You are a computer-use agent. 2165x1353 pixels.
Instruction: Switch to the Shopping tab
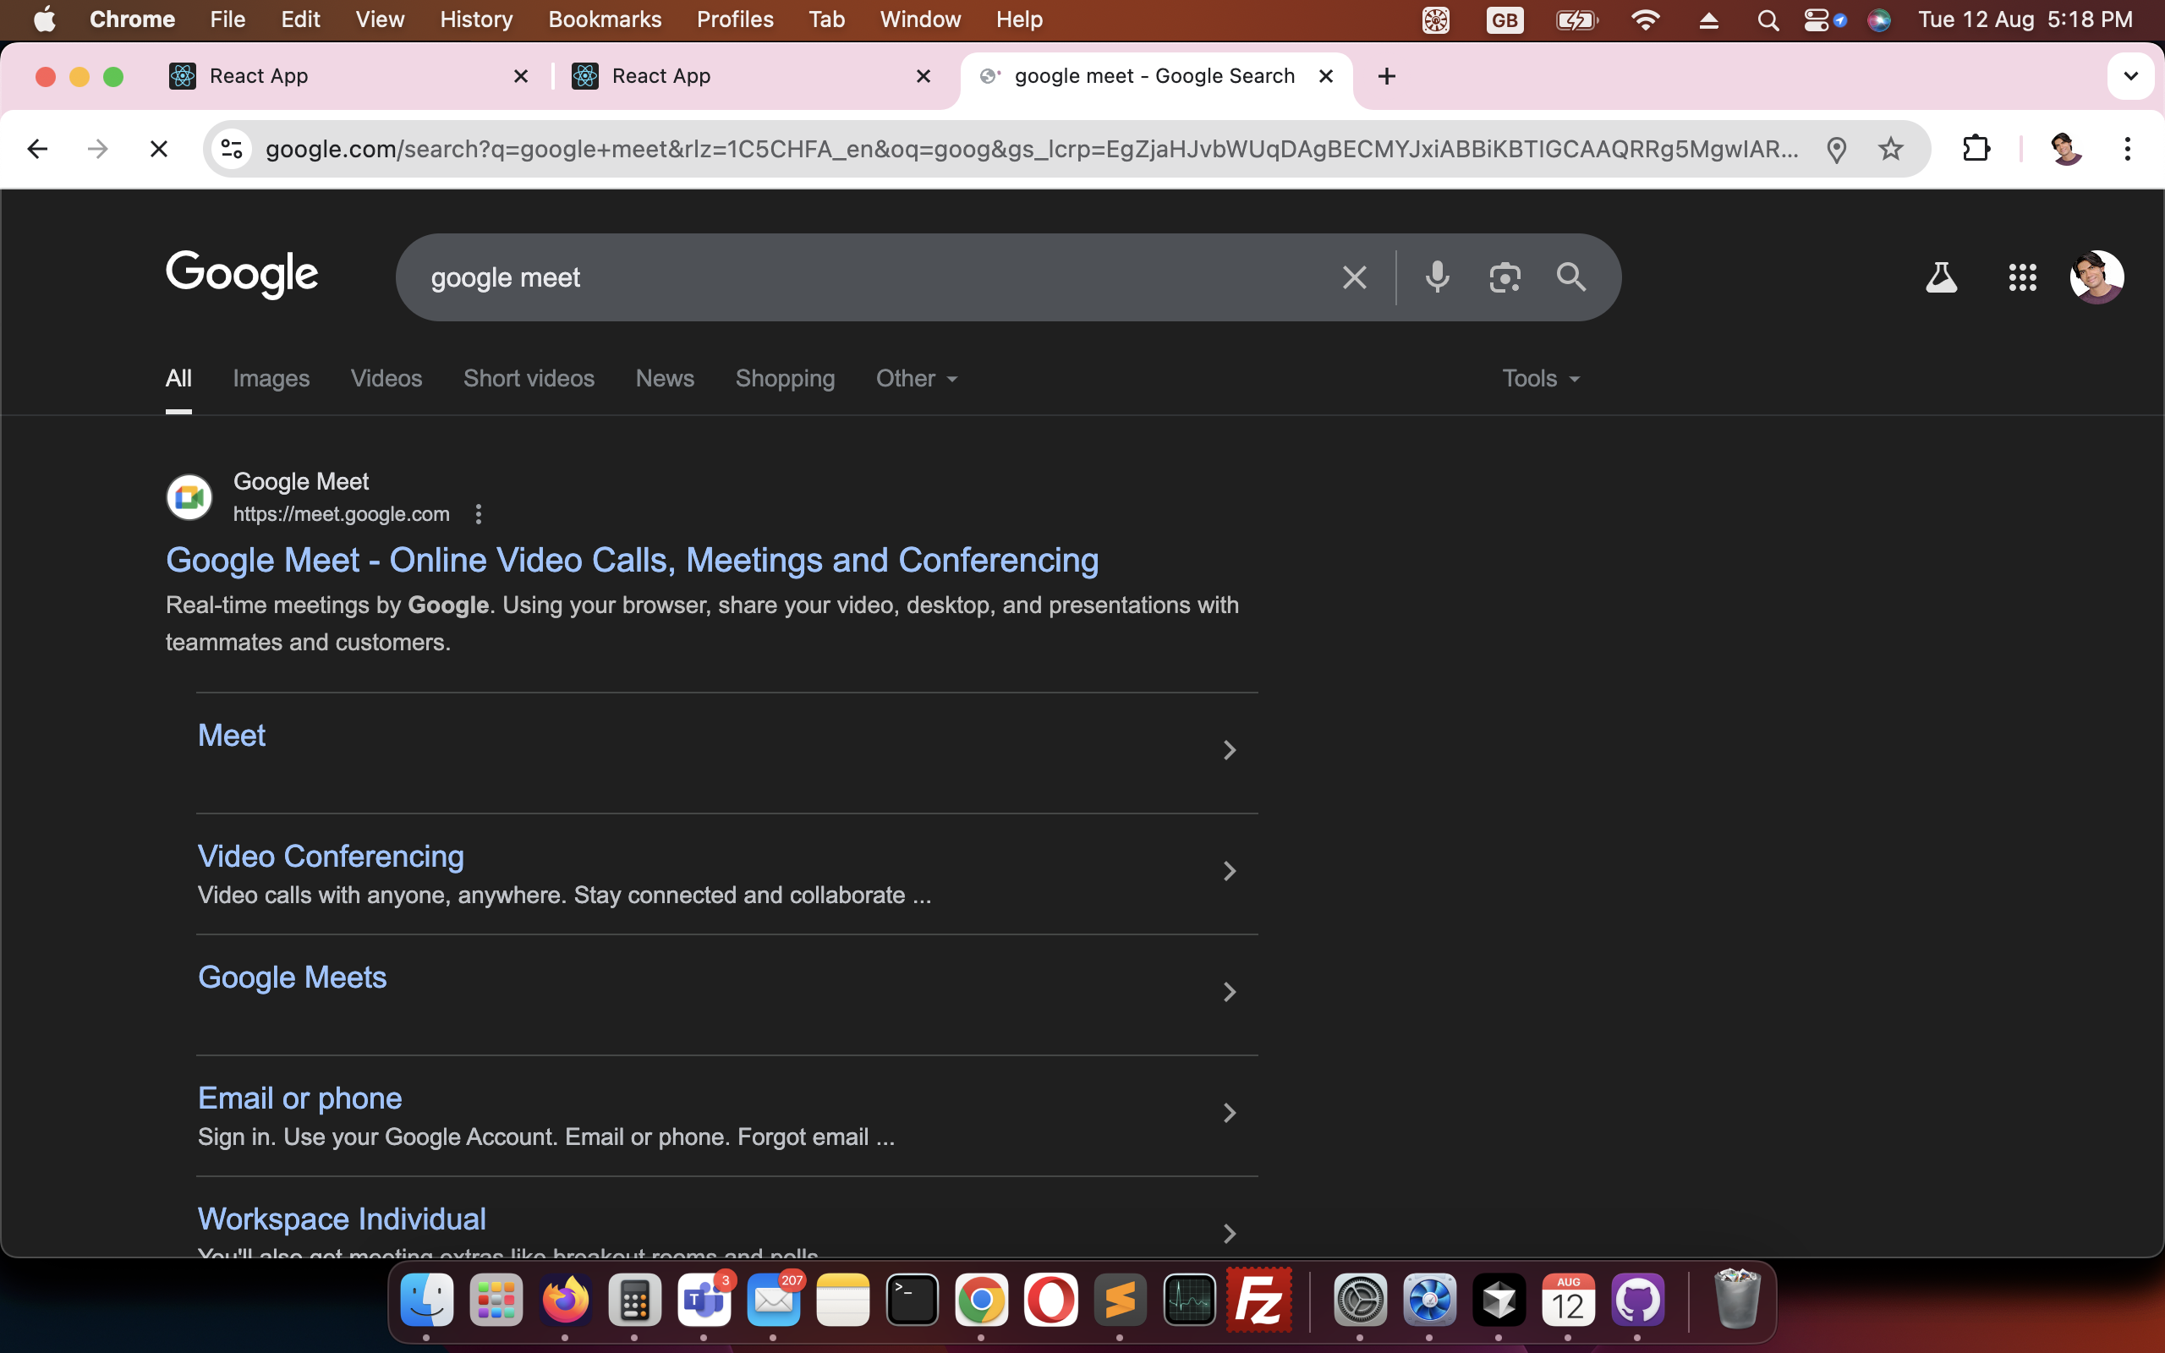[x=786, y=379]
